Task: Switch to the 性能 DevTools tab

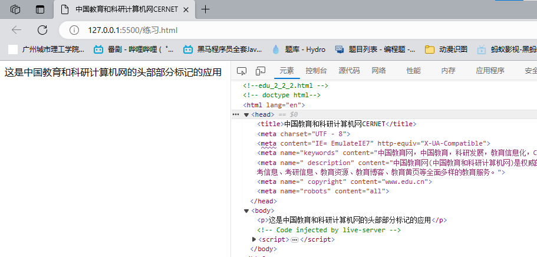Action: [413, 71]
